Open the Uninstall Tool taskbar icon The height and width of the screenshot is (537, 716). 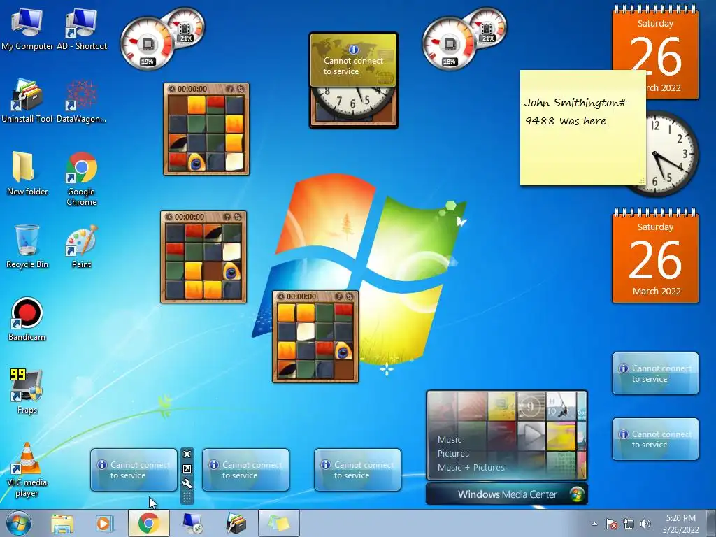click(x=236, y=524)
